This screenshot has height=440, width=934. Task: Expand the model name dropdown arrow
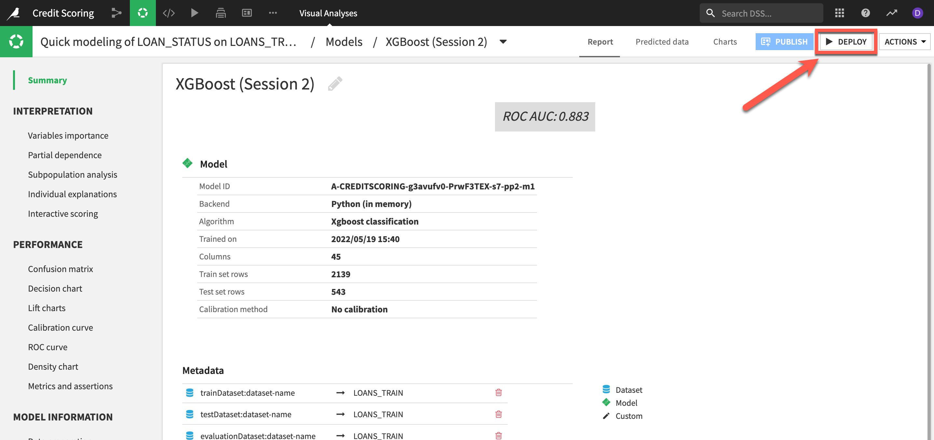(503, 42)
